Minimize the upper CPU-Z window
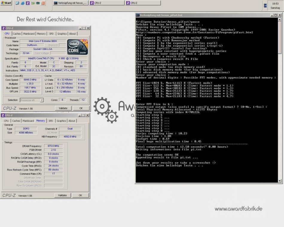The image size is (284, 227). tap(80, 28)
